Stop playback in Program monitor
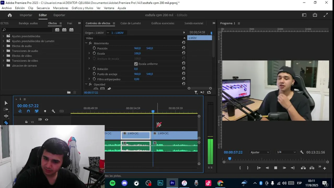 pos(275,168)
